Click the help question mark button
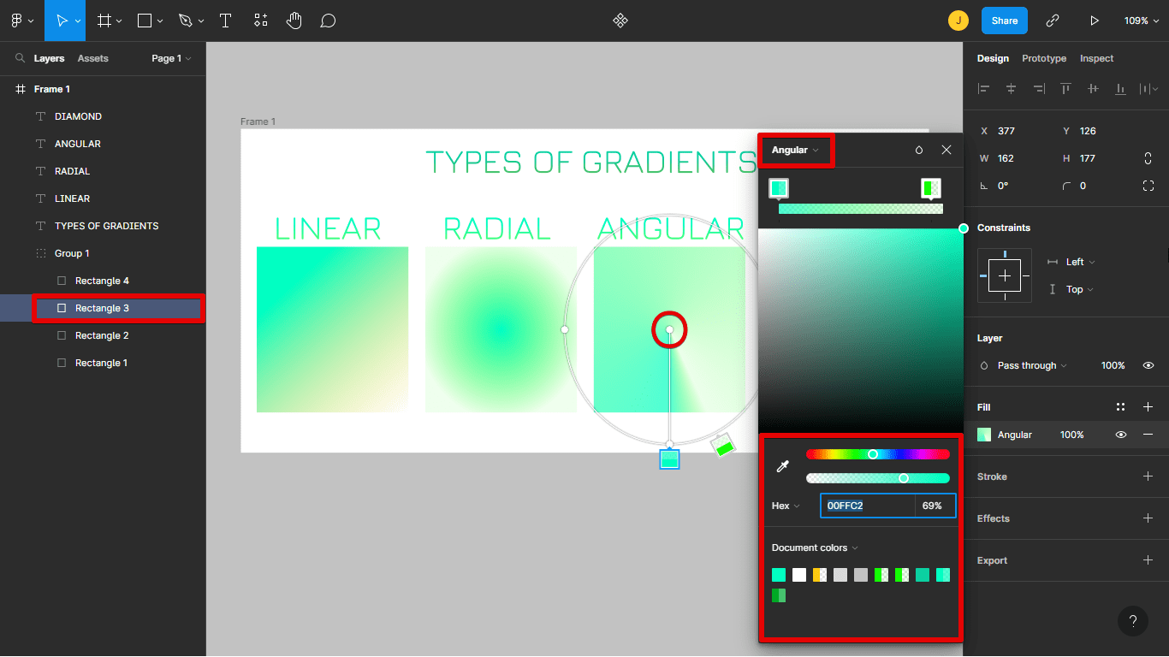This screenshot has height=657, width=1169. pyautogui.click(x=1133, y=621)
